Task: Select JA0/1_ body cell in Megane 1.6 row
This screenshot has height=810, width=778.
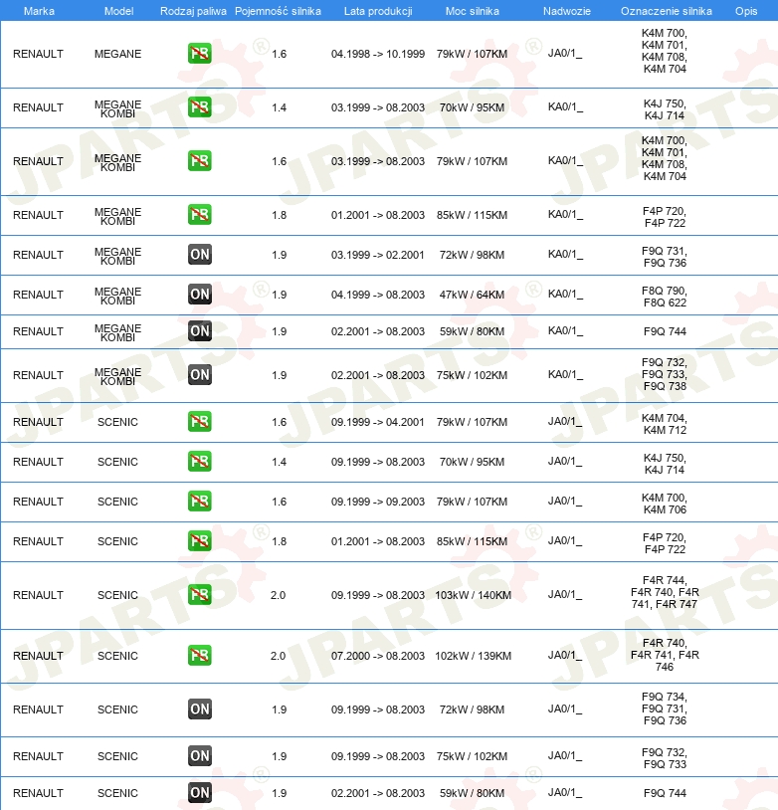Action: 565,54
